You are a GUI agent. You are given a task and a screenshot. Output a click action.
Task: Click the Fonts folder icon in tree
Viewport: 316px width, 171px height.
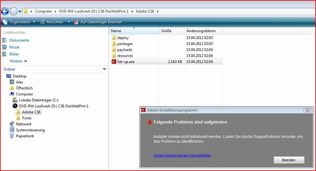click(x=18, y=118)
